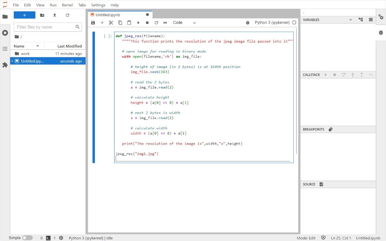This screenshot has width=386, height=241.
Task: Save the Untitled notebook
Action: pyautogui.click(x=93, y=22)
